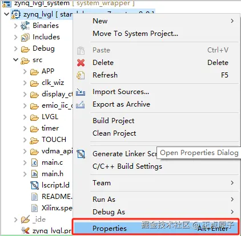Click the Debug folder icon
Screen dimensions: 241x236
[25, 49]
